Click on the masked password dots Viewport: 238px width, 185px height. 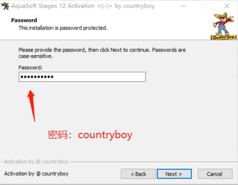37,77
